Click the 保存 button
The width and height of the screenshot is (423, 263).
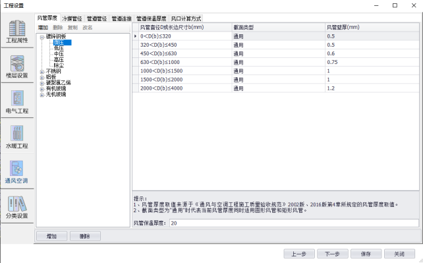tap(366, 254)
